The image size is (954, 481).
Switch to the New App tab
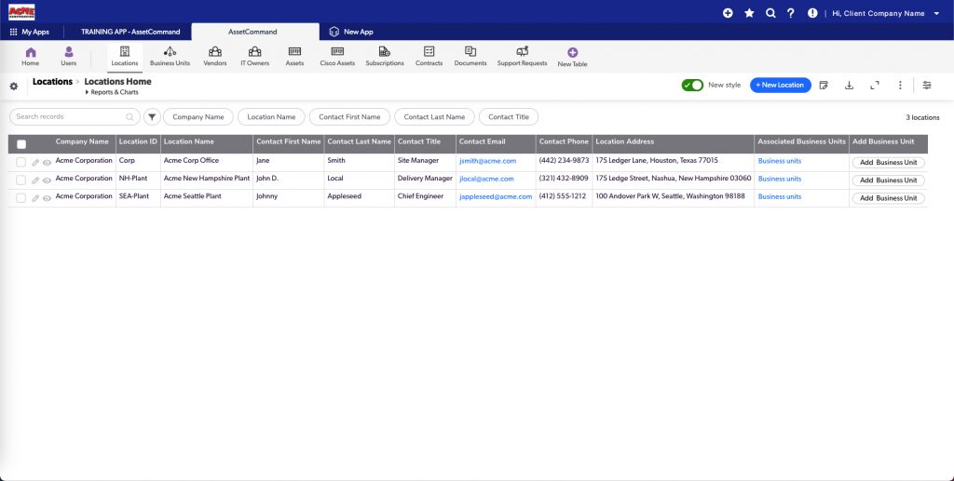(x=351, y=32)
